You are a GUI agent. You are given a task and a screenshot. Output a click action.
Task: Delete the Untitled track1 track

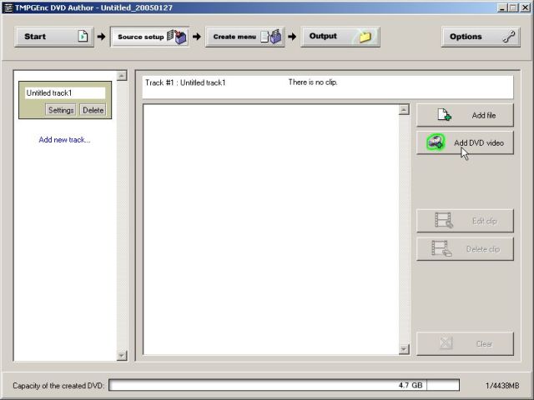pos(93,110)
